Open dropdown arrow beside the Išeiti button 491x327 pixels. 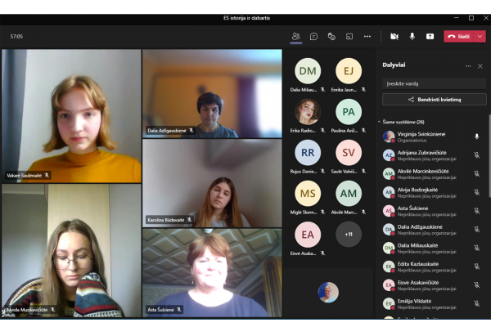pos(480,37)
